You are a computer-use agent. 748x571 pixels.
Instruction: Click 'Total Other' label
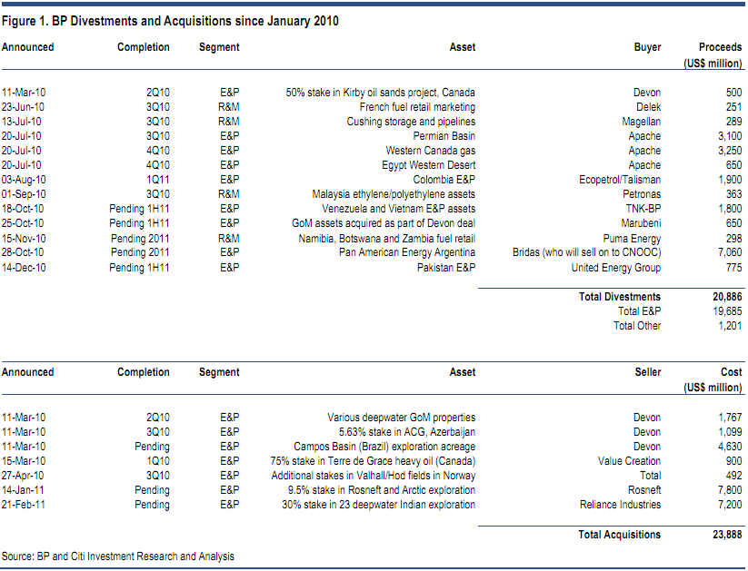(x=637, y=326)
